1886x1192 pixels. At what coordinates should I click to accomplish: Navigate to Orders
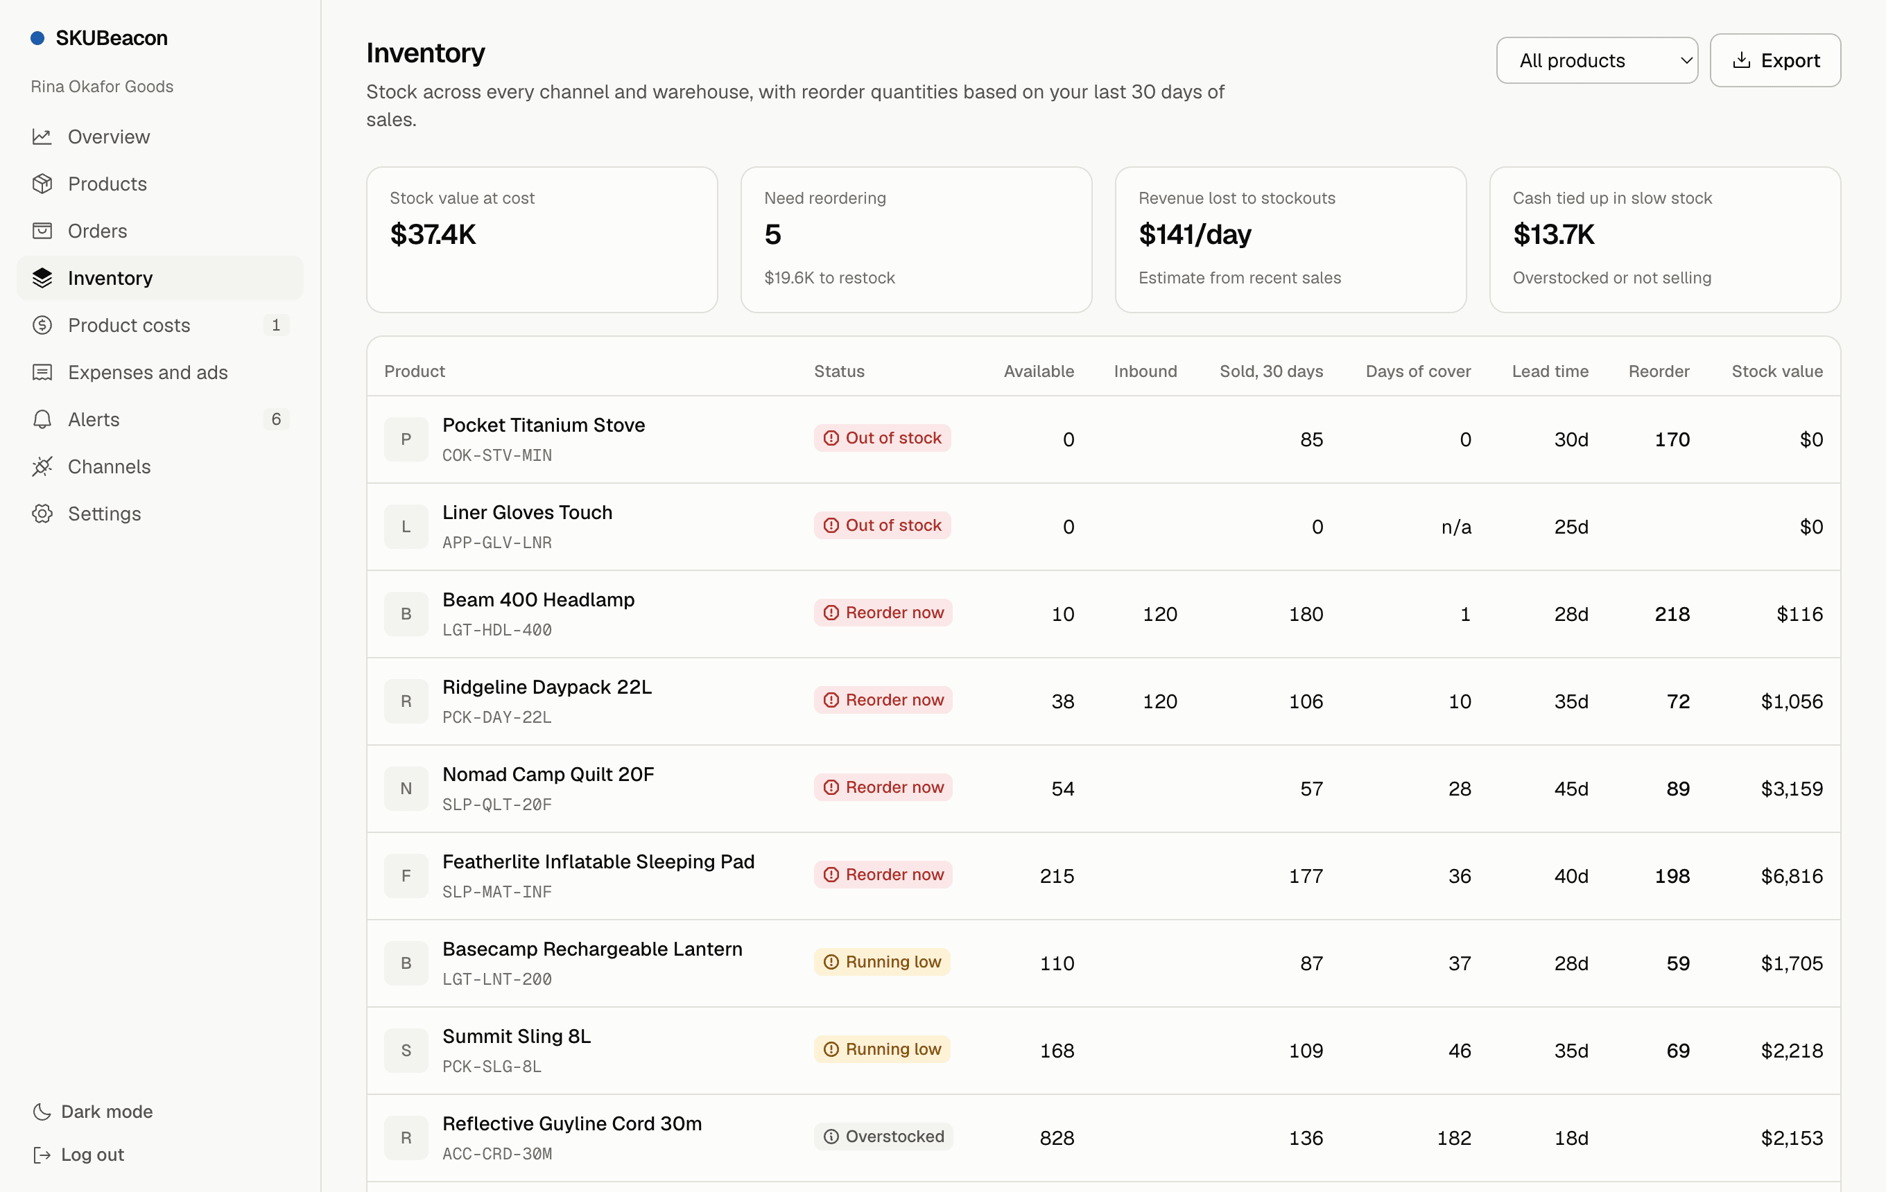pyautogui.click(x=159, y=231)
